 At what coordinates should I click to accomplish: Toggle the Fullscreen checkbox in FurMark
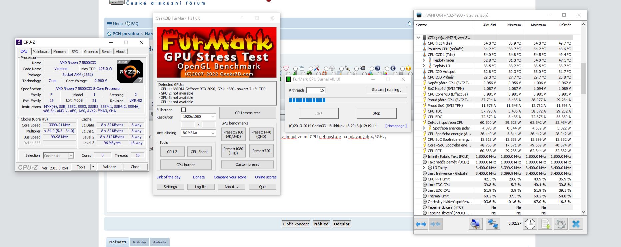tap(183, 110)
